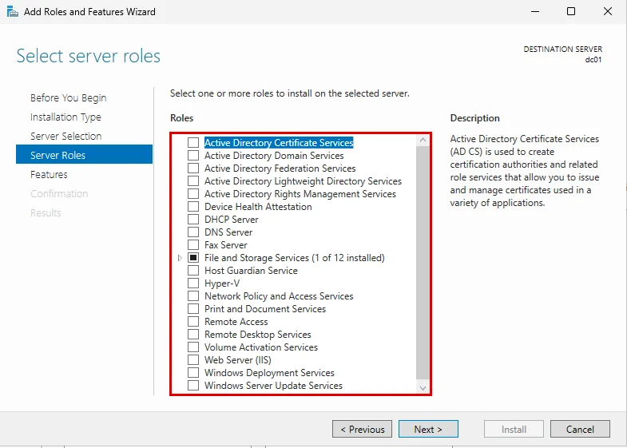Check the DNS Server checkbox
Screen dimensions: 627x448
(x=193, y=232)
